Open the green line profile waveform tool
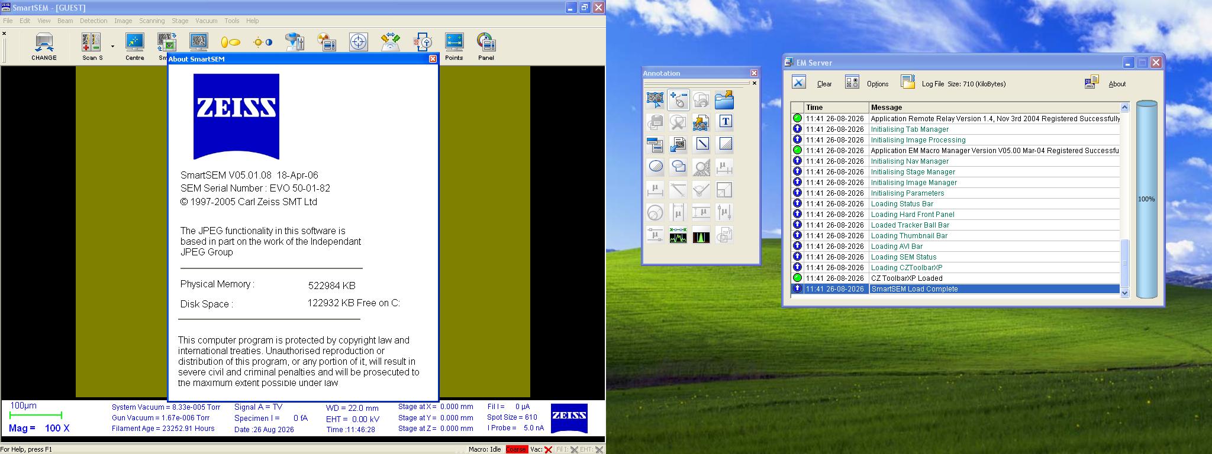The image size is (1212, 454). pos(678,235)
